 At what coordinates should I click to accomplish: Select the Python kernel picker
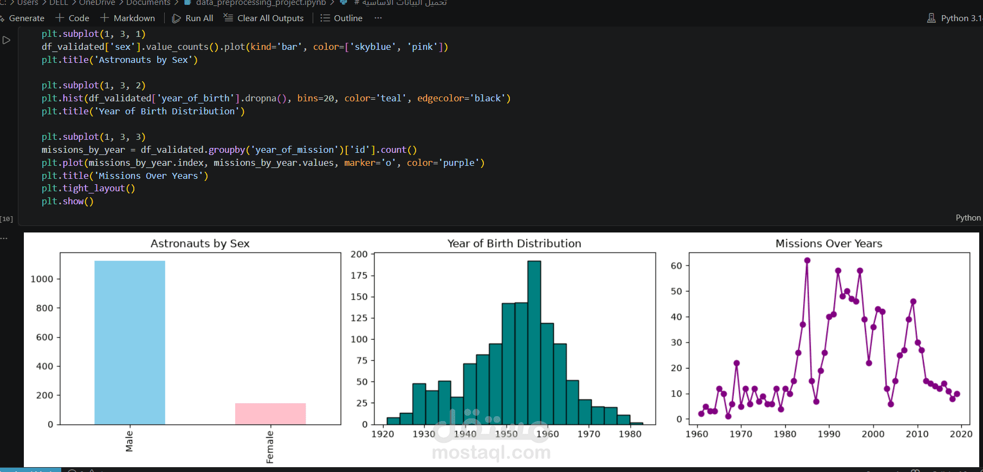coord(955,18)
